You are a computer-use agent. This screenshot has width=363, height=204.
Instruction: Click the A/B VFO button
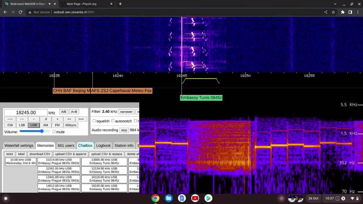(x=64, y=112)
